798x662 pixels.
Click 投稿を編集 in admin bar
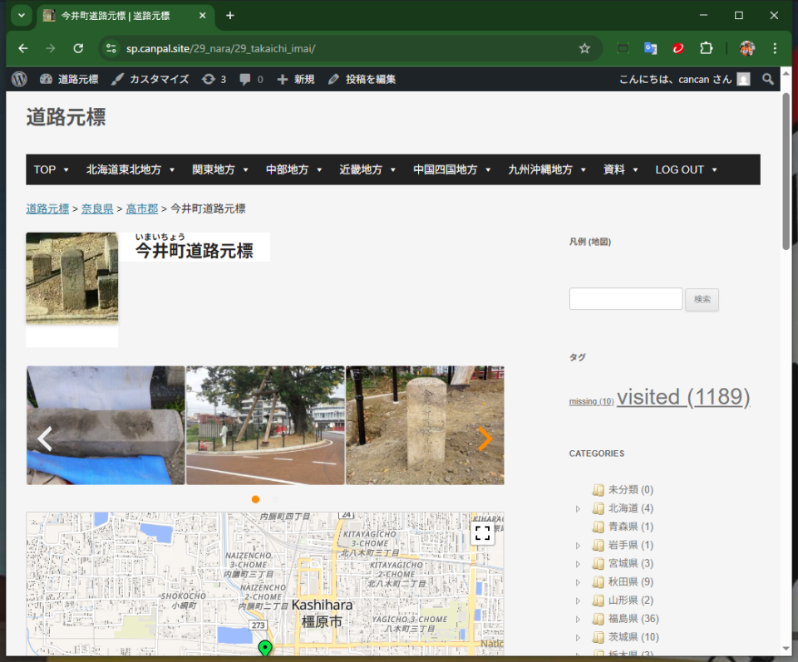[362, 79]
